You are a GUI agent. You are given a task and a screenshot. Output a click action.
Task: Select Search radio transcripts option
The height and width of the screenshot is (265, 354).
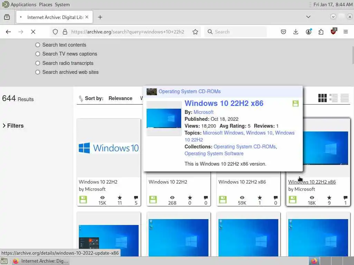[x=38, y=63]
